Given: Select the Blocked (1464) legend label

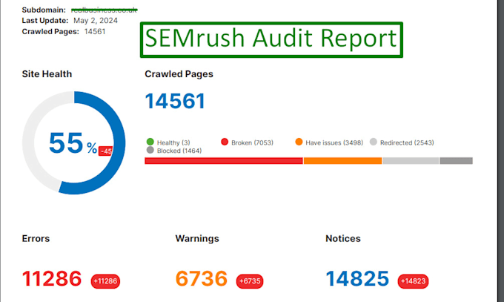Looking at the screenshot, I should [179, 151].
